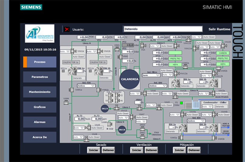Toggle the DPS1a indicator square
Viewport: 245px width, 162px height.
[x=63, y=71]
